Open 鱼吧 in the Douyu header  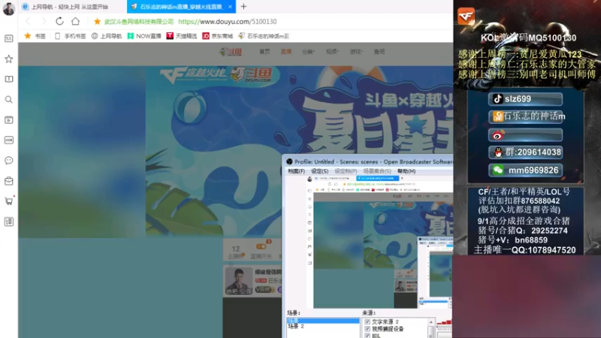point(379,51)
